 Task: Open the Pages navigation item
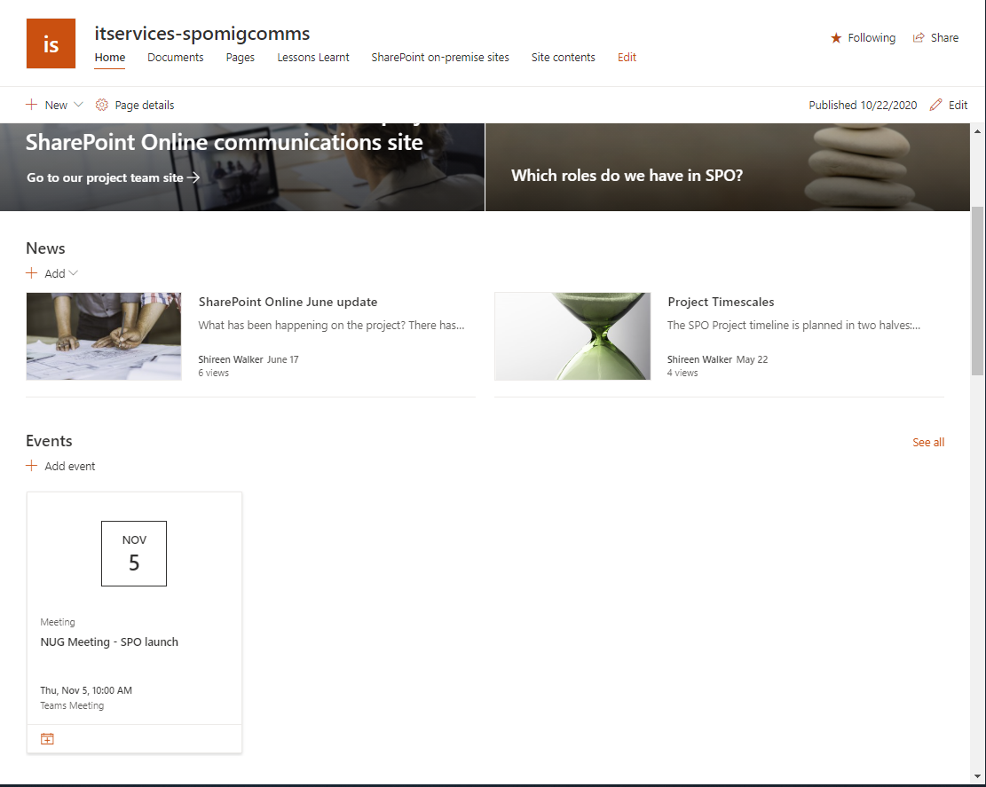point(241,57)
